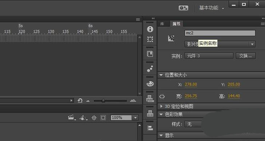The height and width of the screenshot is (141, 265).
Task: Switch to the 库 tab
Action: point(162,24)
